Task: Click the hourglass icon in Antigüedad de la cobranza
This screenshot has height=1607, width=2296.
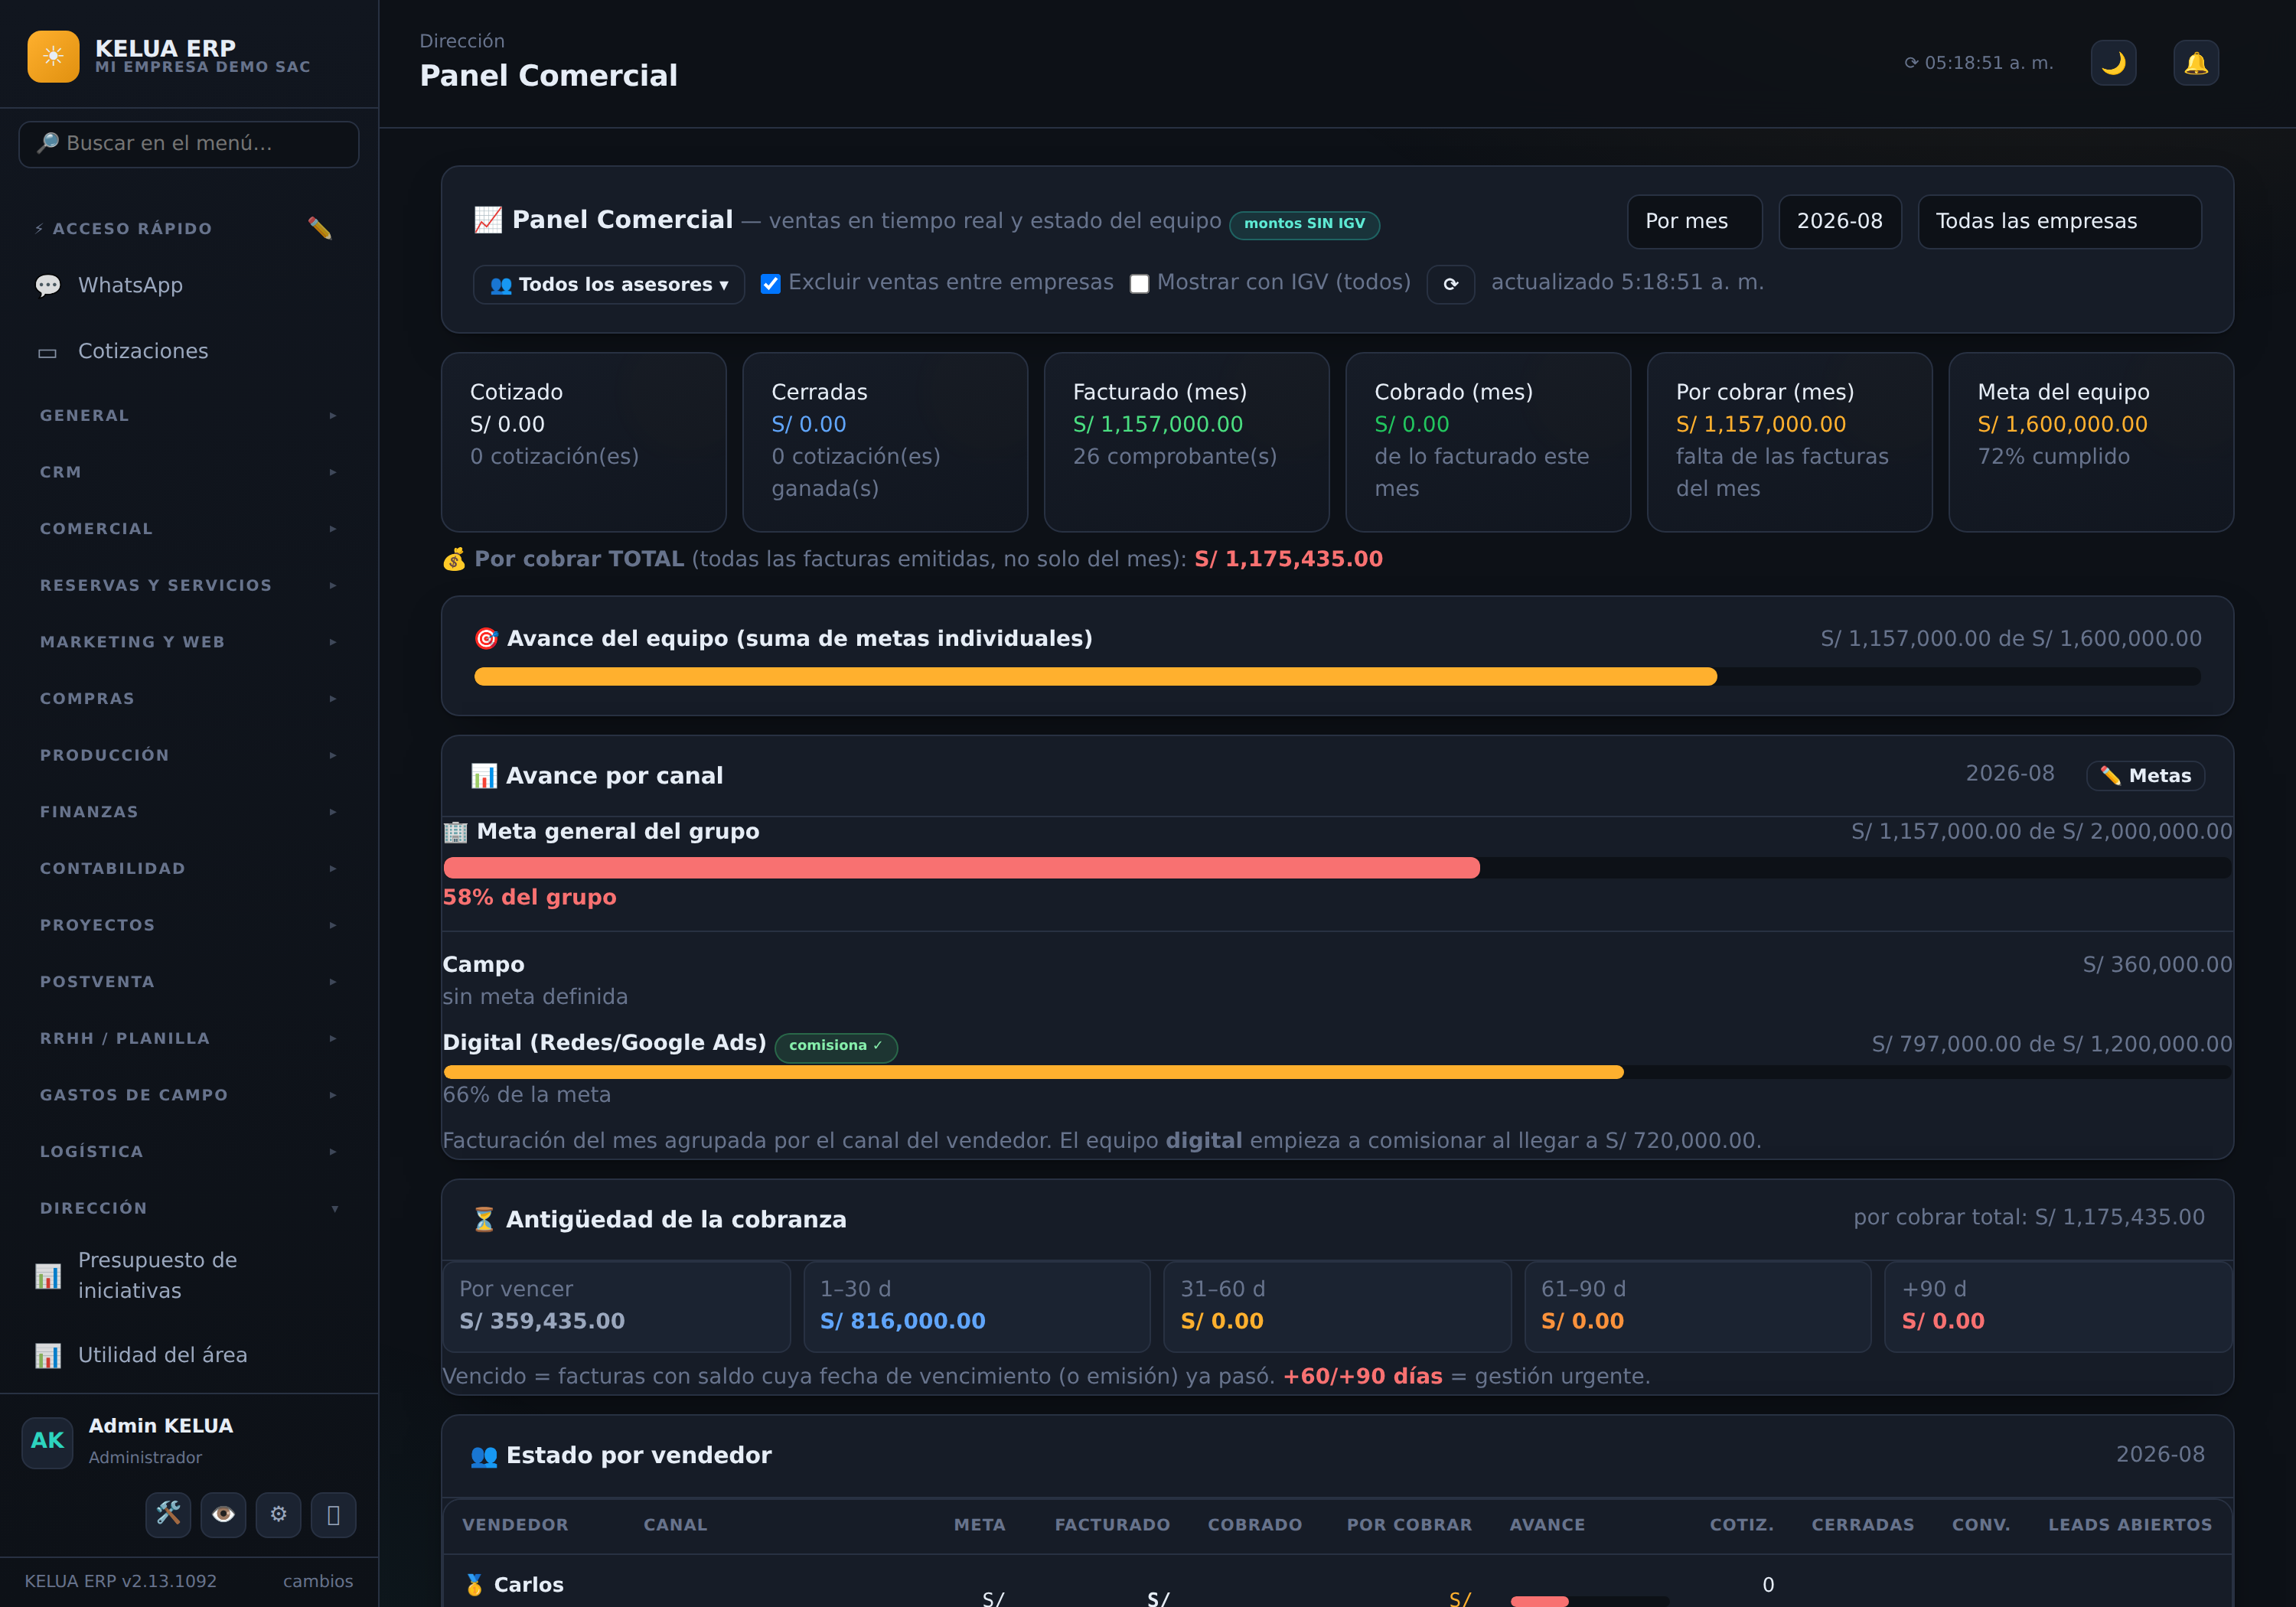Action: point(484,1219)
